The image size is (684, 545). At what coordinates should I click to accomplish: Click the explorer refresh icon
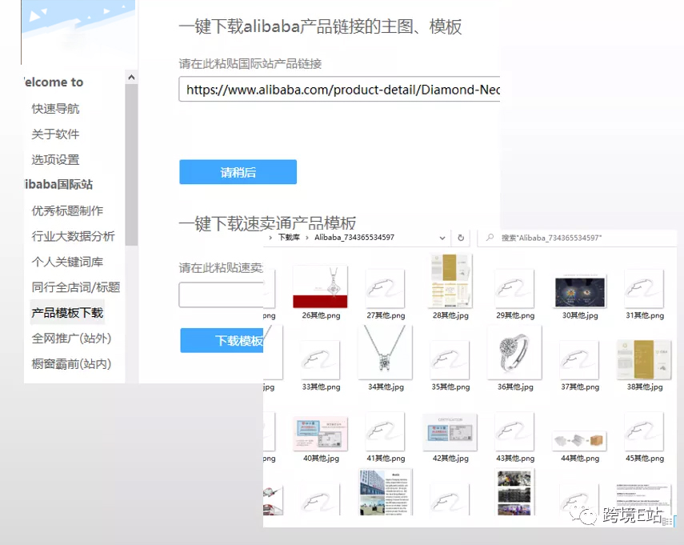point(461,238)
